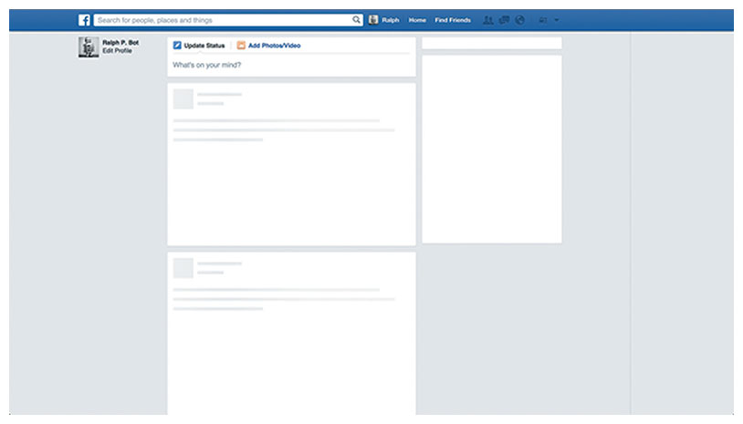Click the Ralph P. Bot profile photo
This screenshot has width=743, height=424.
[x=89, y=47]
